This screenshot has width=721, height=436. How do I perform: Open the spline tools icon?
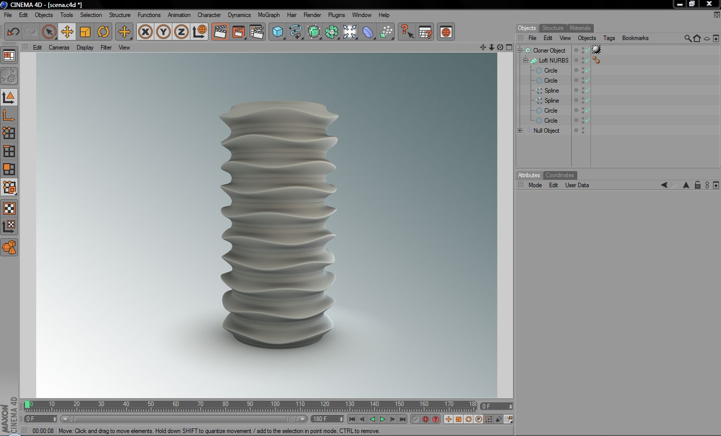pyautogui.click(x=296, y=32)
